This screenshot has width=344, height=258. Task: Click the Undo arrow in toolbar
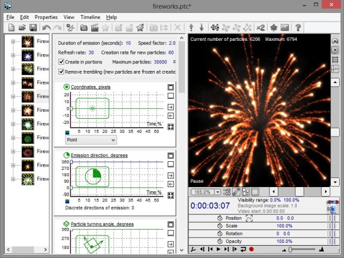[47, 27]
